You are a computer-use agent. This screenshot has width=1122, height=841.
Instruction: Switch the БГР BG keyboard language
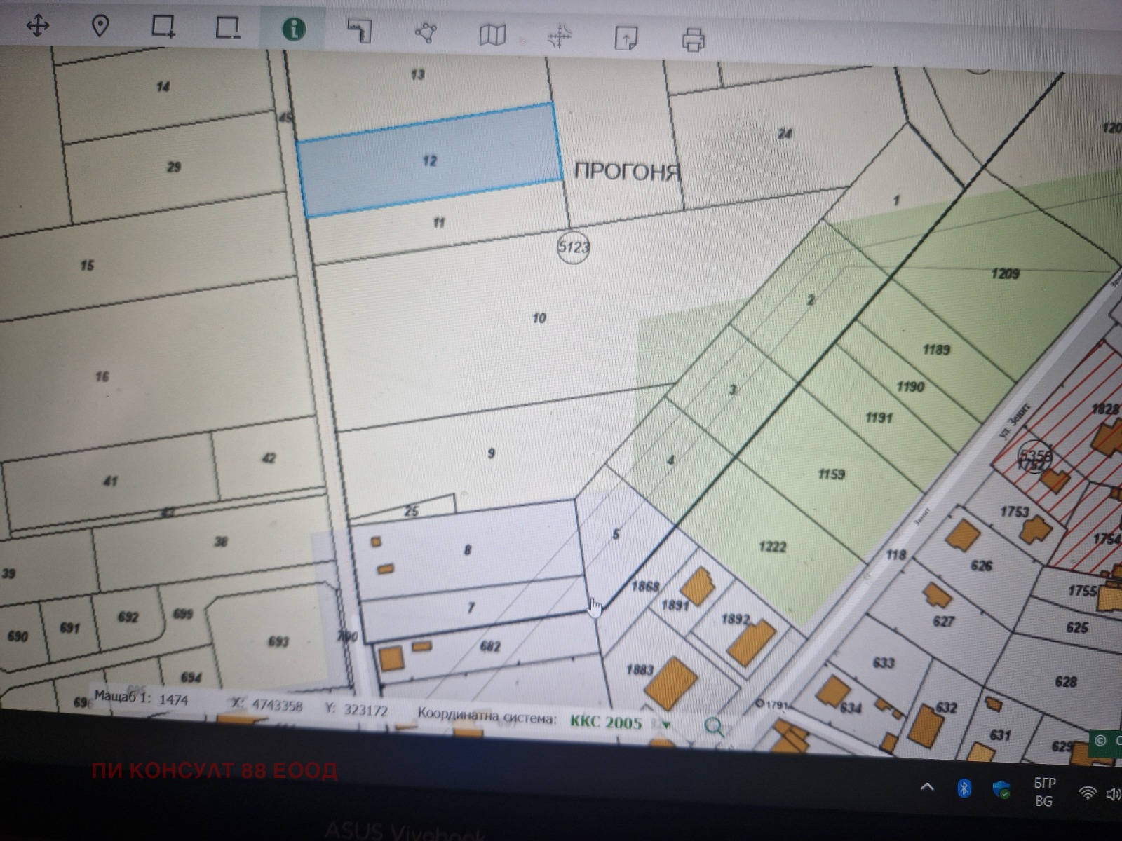pos(1043,792)
